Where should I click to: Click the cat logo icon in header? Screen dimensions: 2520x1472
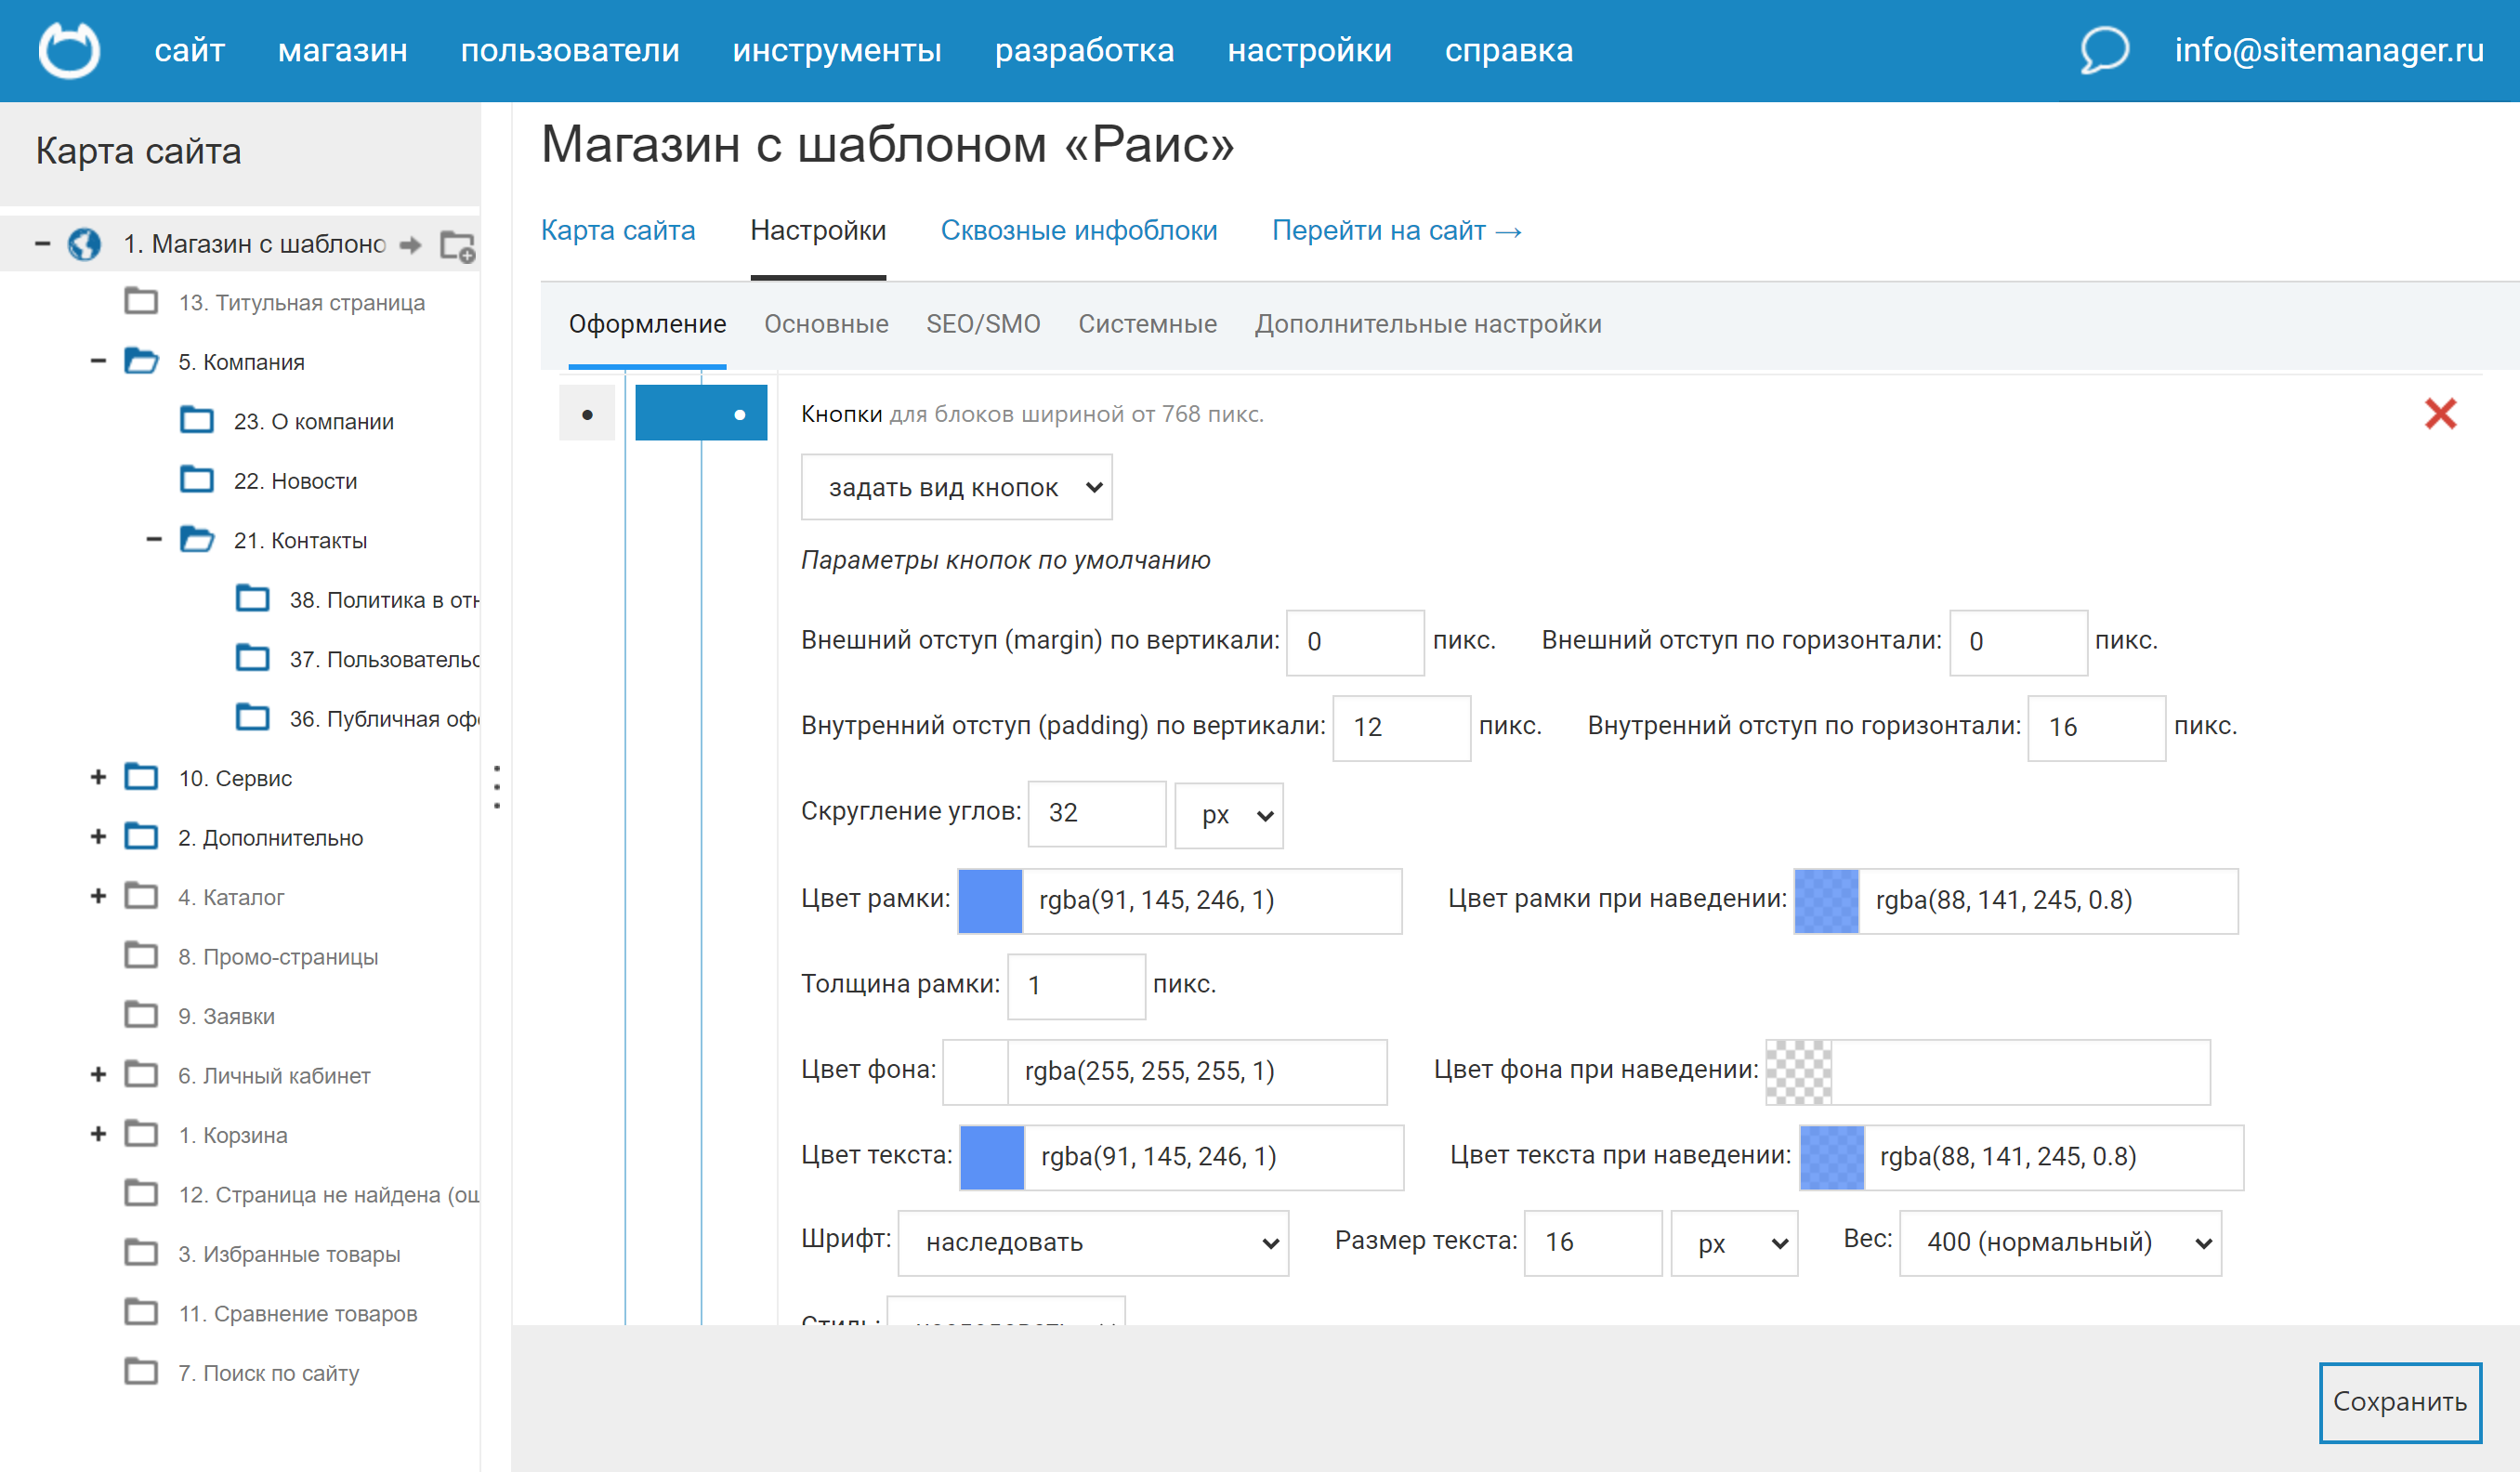[x=69, y=50]
